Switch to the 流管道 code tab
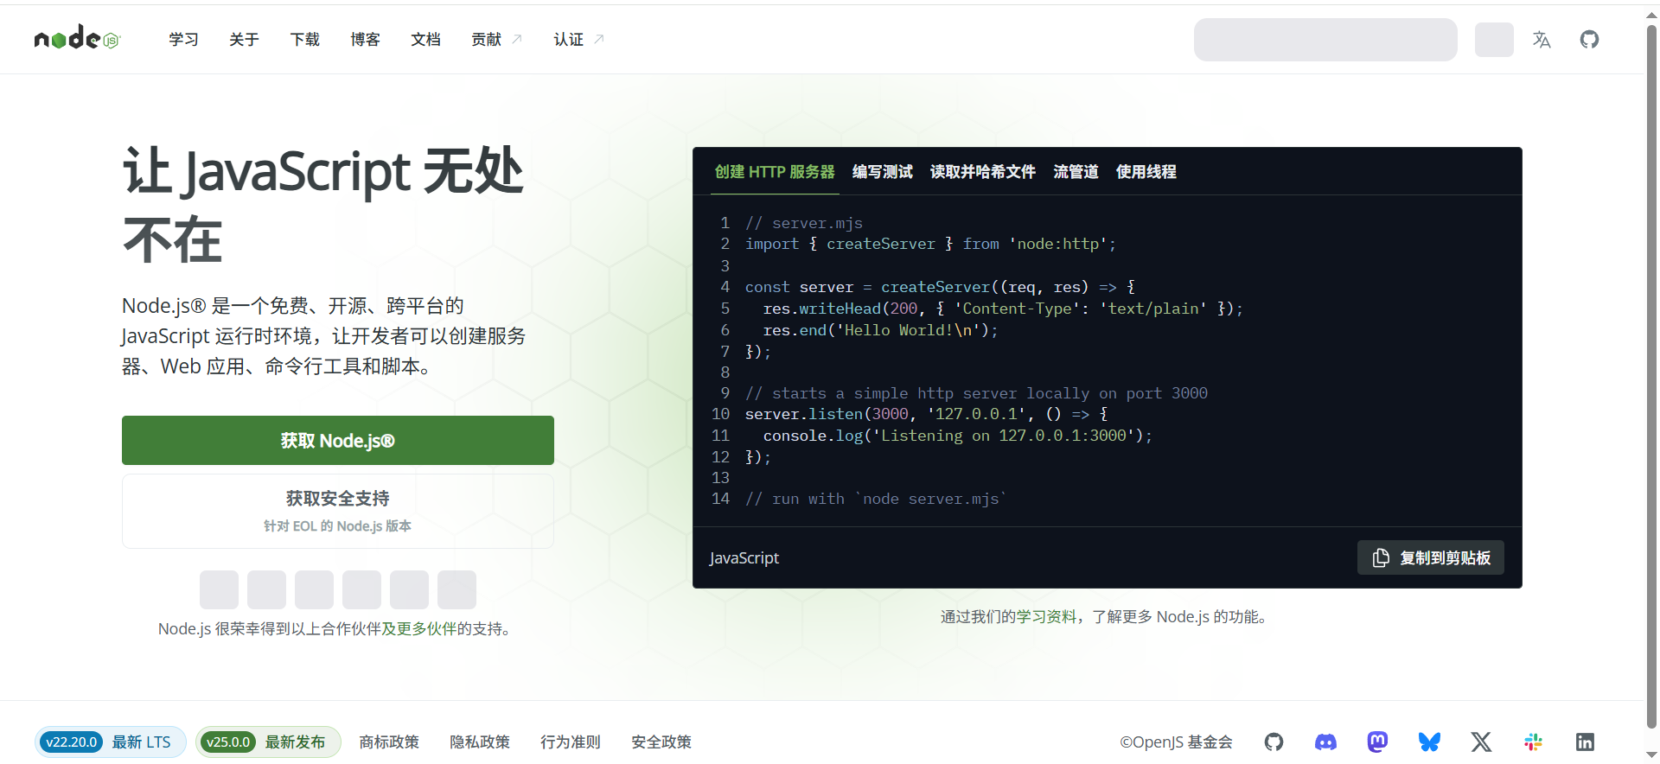1660x764 pixels. pyautogui.click(x=1076, y=172)
